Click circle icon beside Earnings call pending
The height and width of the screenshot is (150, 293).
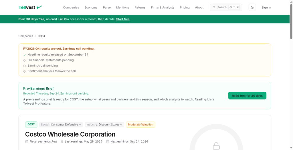click(25, 66)
